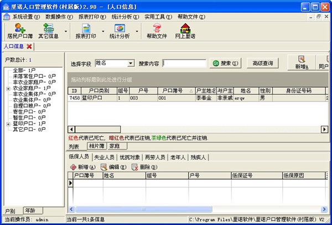
Task: Click the 低保证号 column header
Action: [x=257, y=175]
